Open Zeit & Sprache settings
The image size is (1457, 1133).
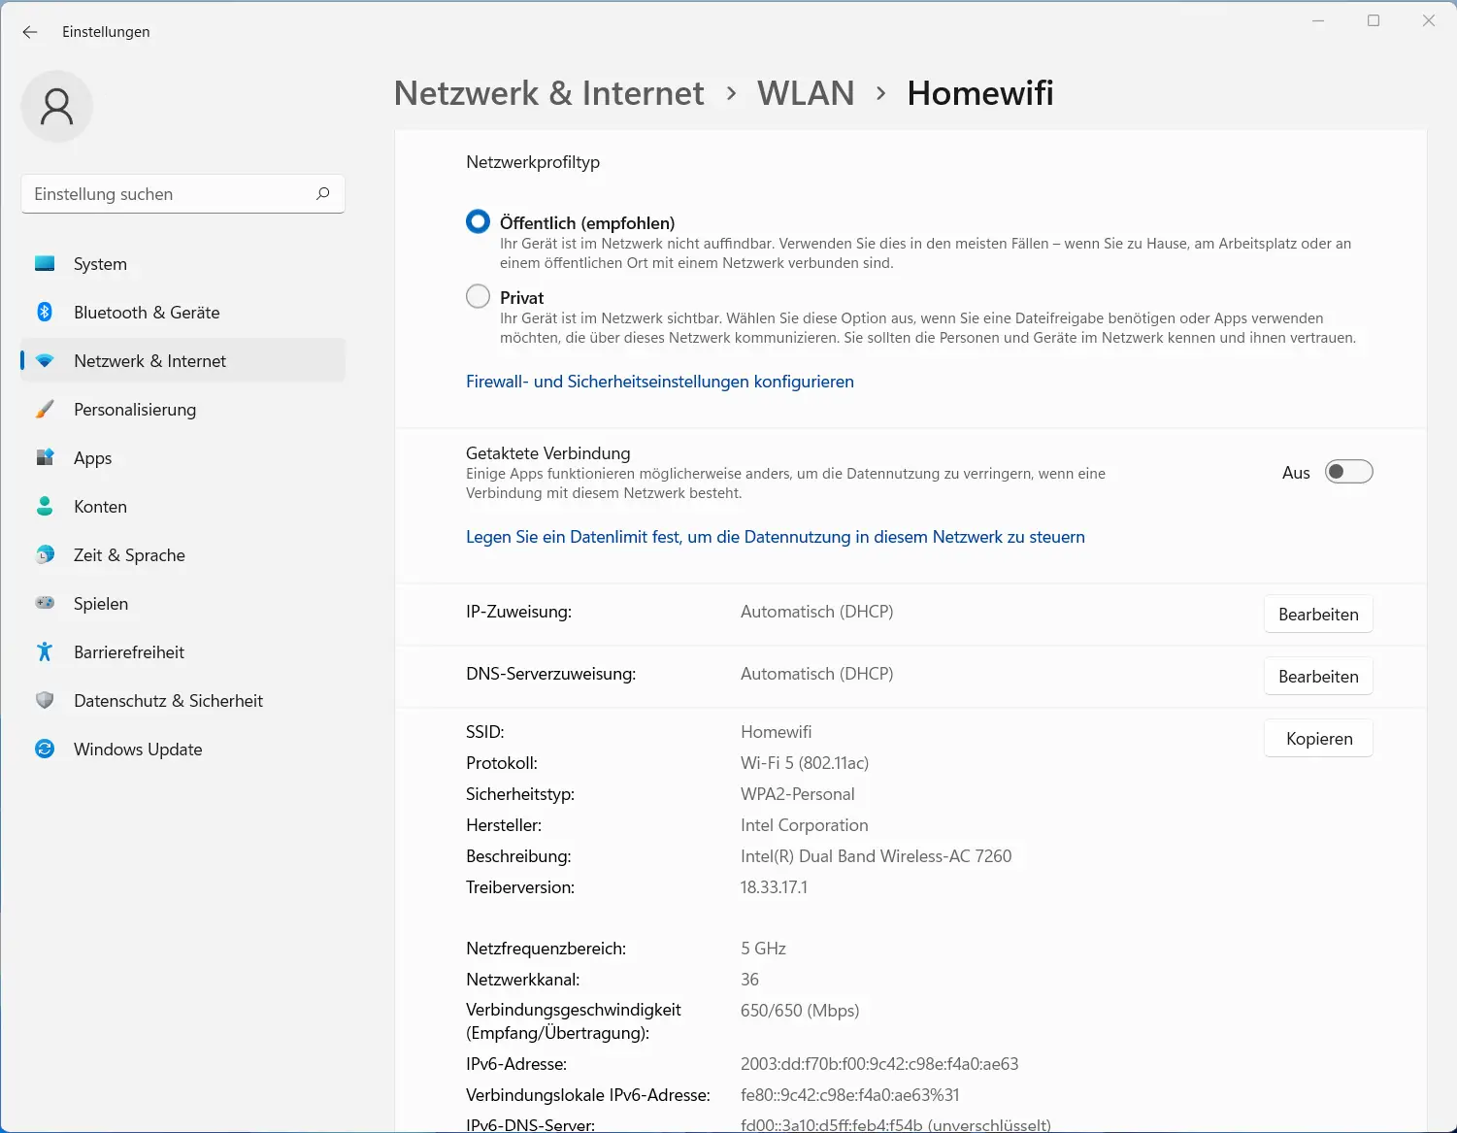point(128,554)
